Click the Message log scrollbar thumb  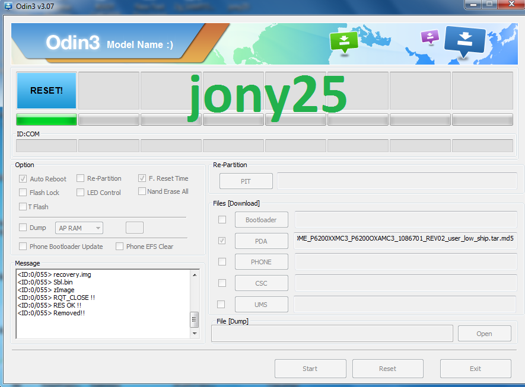(194, 319)
